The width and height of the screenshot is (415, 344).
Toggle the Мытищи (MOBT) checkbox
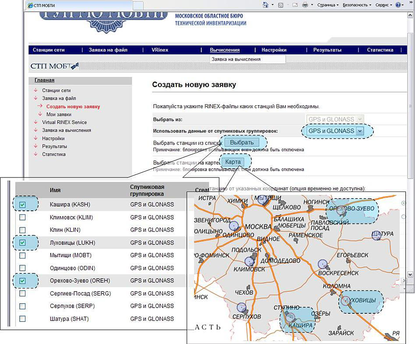pyautogui.click(x=22, y=255)
